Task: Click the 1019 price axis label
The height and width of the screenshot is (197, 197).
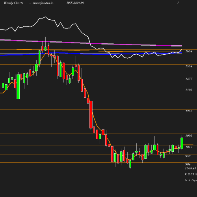Action: pyautogui.click(x=189, y=147)
